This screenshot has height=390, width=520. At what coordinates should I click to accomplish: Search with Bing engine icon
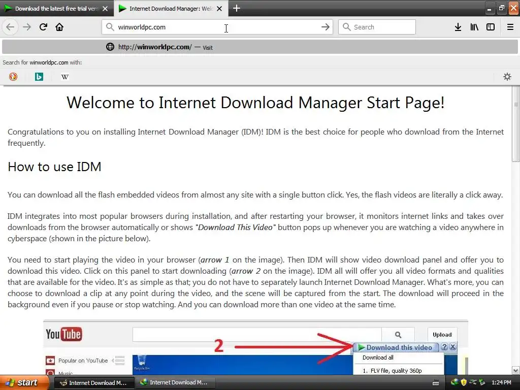pos(39,77)
